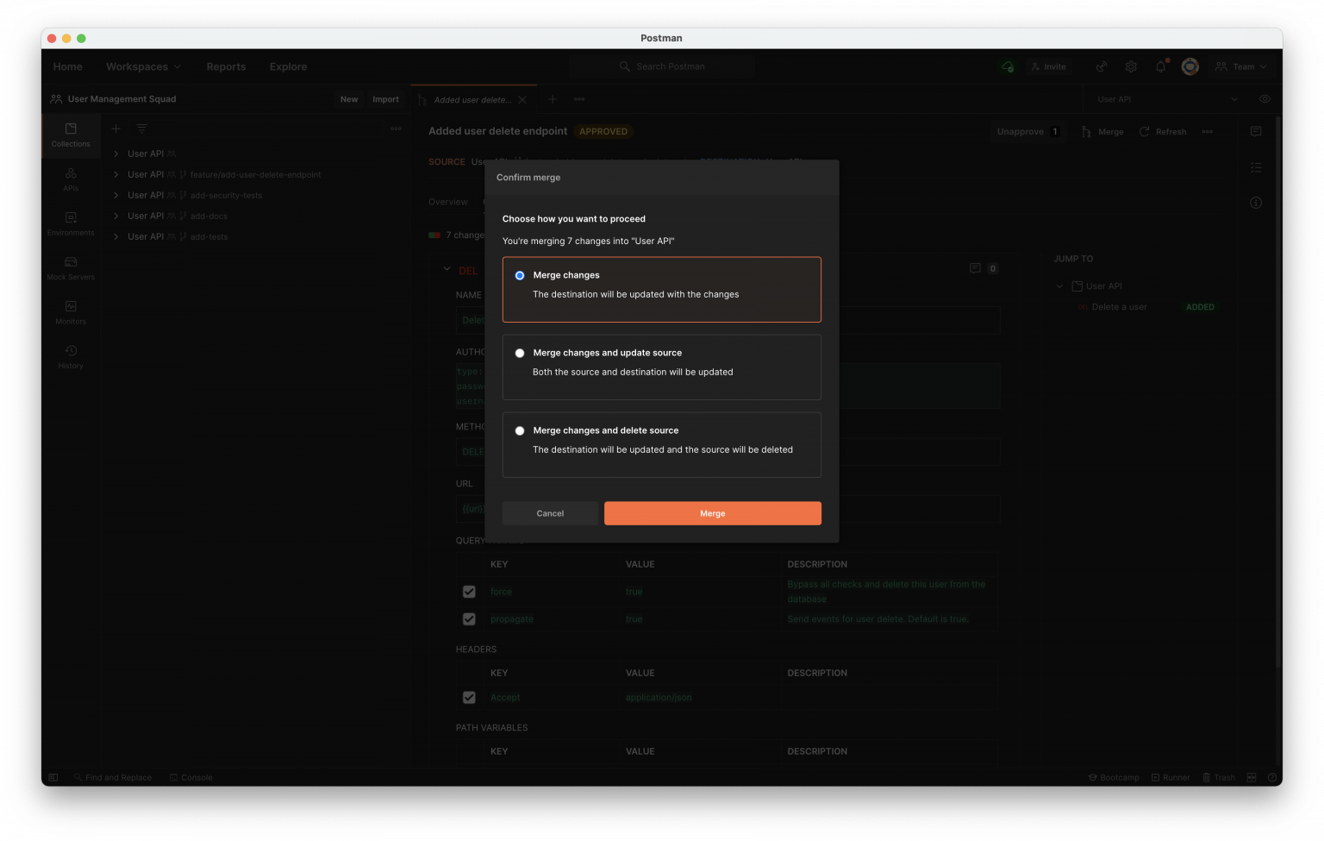Expand the feature/add-user-delete-endpoint fork
The image size is (1324, 841).
[x=116, y=174]
